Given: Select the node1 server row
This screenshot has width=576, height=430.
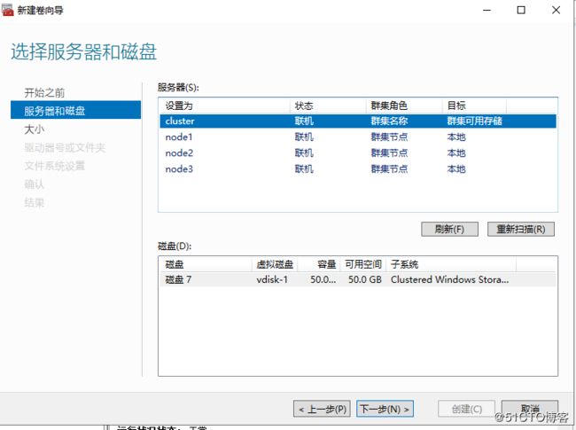Looking at the screenshot, I should pyautogui.click(x=358, y=137).
